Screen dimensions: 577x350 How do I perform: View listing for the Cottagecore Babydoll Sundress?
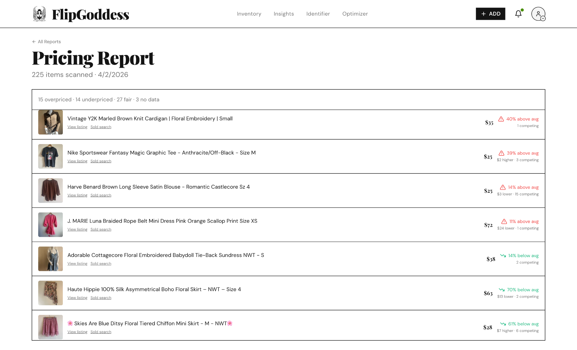pos(77,264)
